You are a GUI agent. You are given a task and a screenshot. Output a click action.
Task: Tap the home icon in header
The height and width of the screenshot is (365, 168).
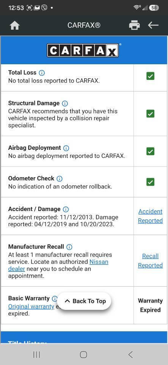tap(15, 25)
